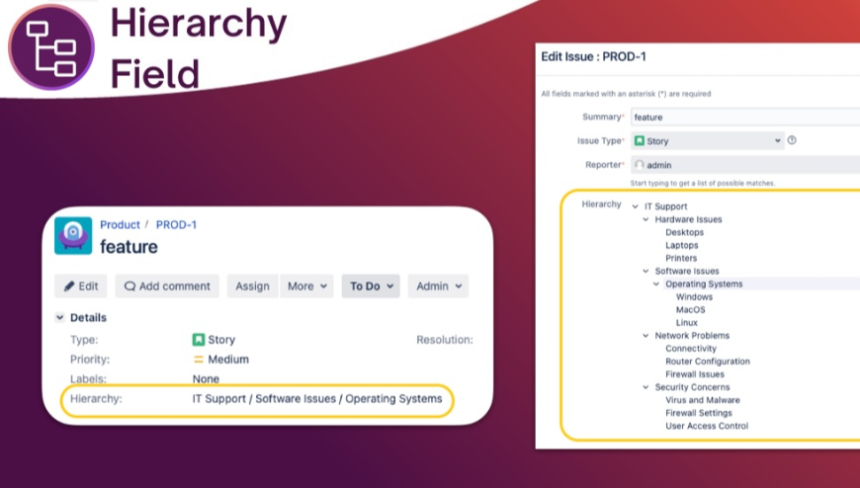The width and height of the screenshot is (860, 488).
Task: Select Virus and Malware tree item
Action: tap(703, 400)
